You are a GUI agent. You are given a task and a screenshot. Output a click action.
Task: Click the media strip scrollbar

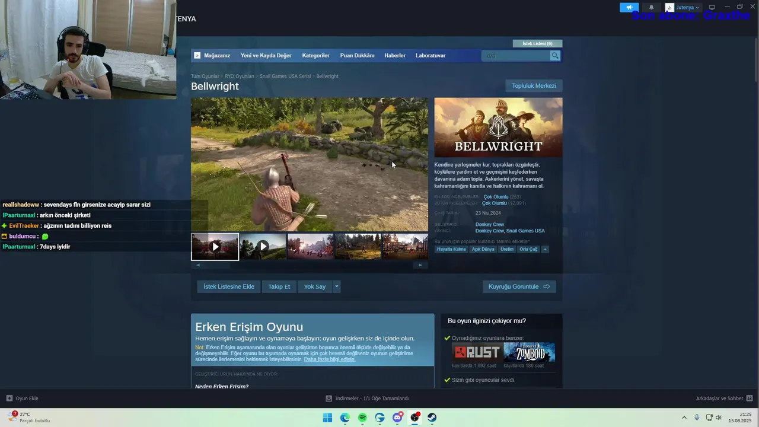[x=309, y=265]
